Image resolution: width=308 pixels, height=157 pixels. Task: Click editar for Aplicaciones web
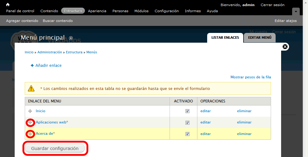click(205, 122)
